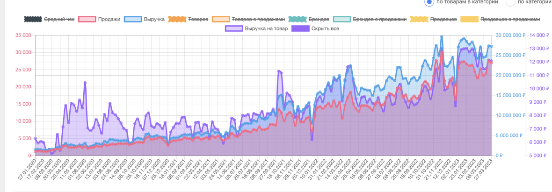Viewport: 552px width, 192px height.
Task: Click the red '35 000' sales axis value
Action: (23, 35)
